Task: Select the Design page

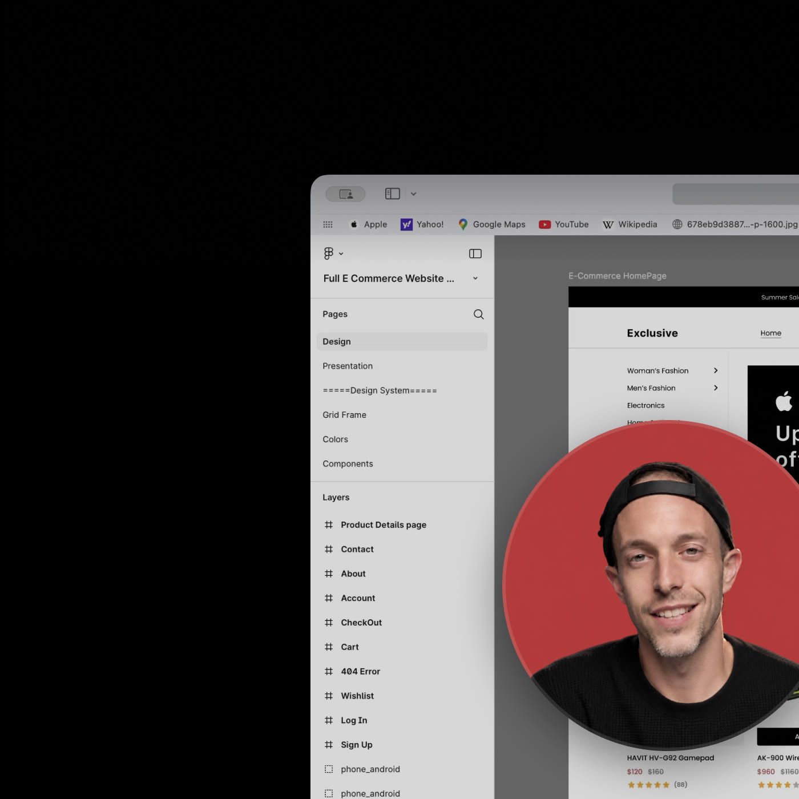Action: coord(402,341)
